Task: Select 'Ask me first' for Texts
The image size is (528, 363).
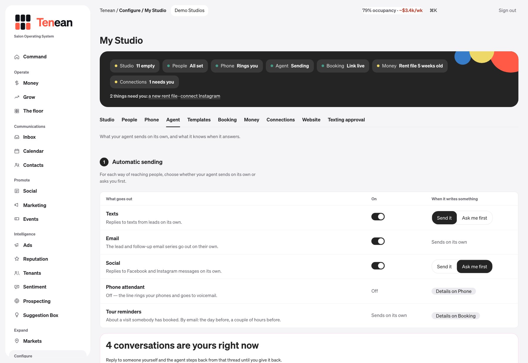Action: (x=474, y=218)
